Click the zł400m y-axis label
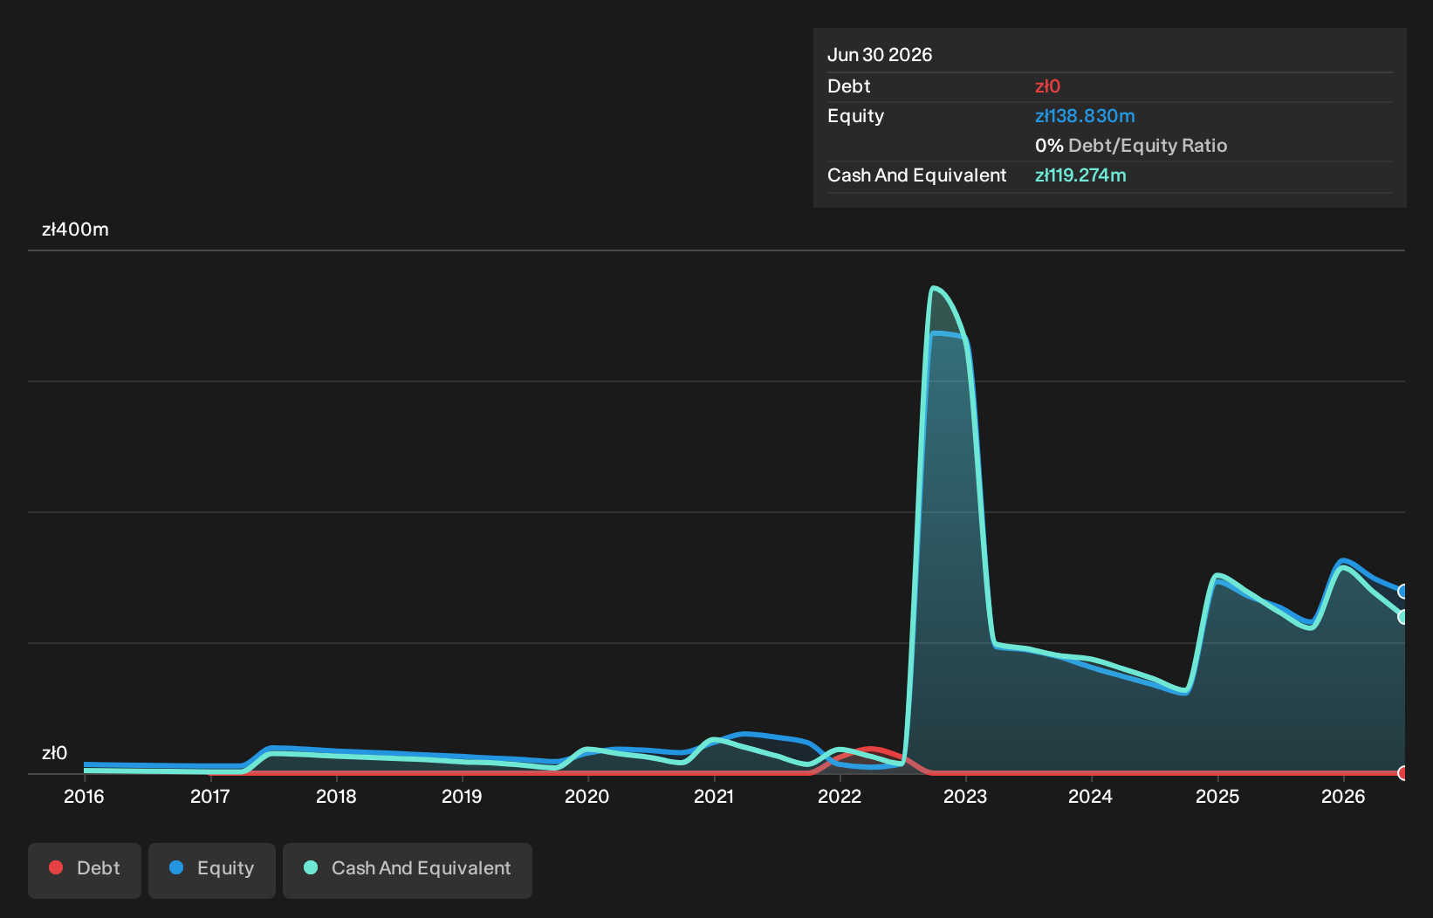Screen dimensions: 1433x918 75,229
